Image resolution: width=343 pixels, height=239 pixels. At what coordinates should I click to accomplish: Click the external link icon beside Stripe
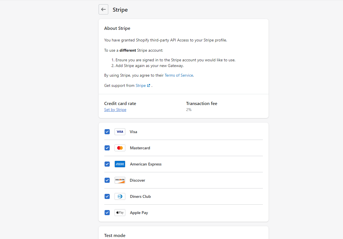149,85
